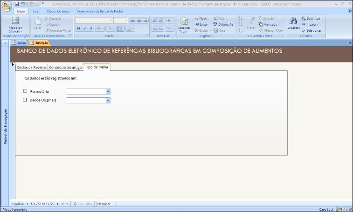Open the Início ribbon tab
This screenshot has width=353, height=212.
[21, 11]
